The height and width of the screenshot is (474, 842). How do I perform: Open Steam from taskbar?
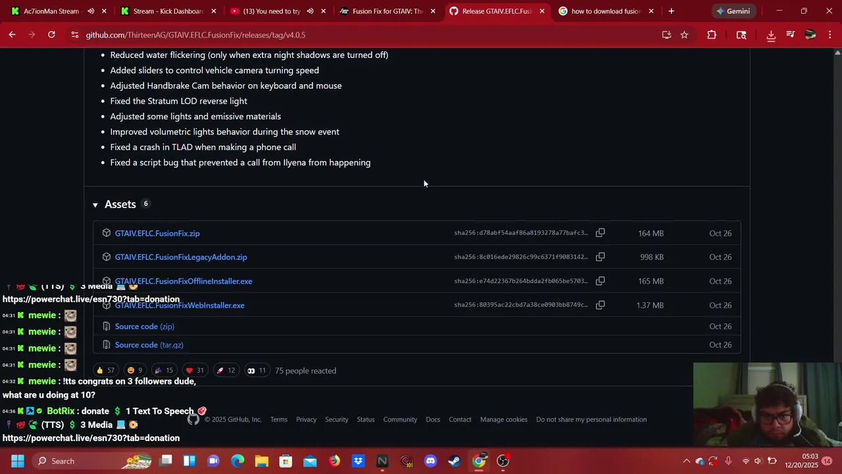[455, 461]
